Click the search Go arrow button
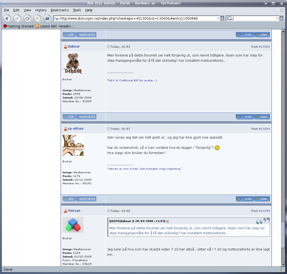 pos(281,18)
